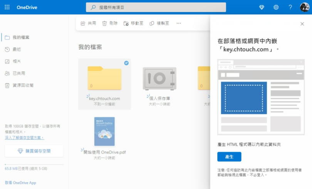
Task: Click the 搜尋所有項目 search box
Action: 156,7
